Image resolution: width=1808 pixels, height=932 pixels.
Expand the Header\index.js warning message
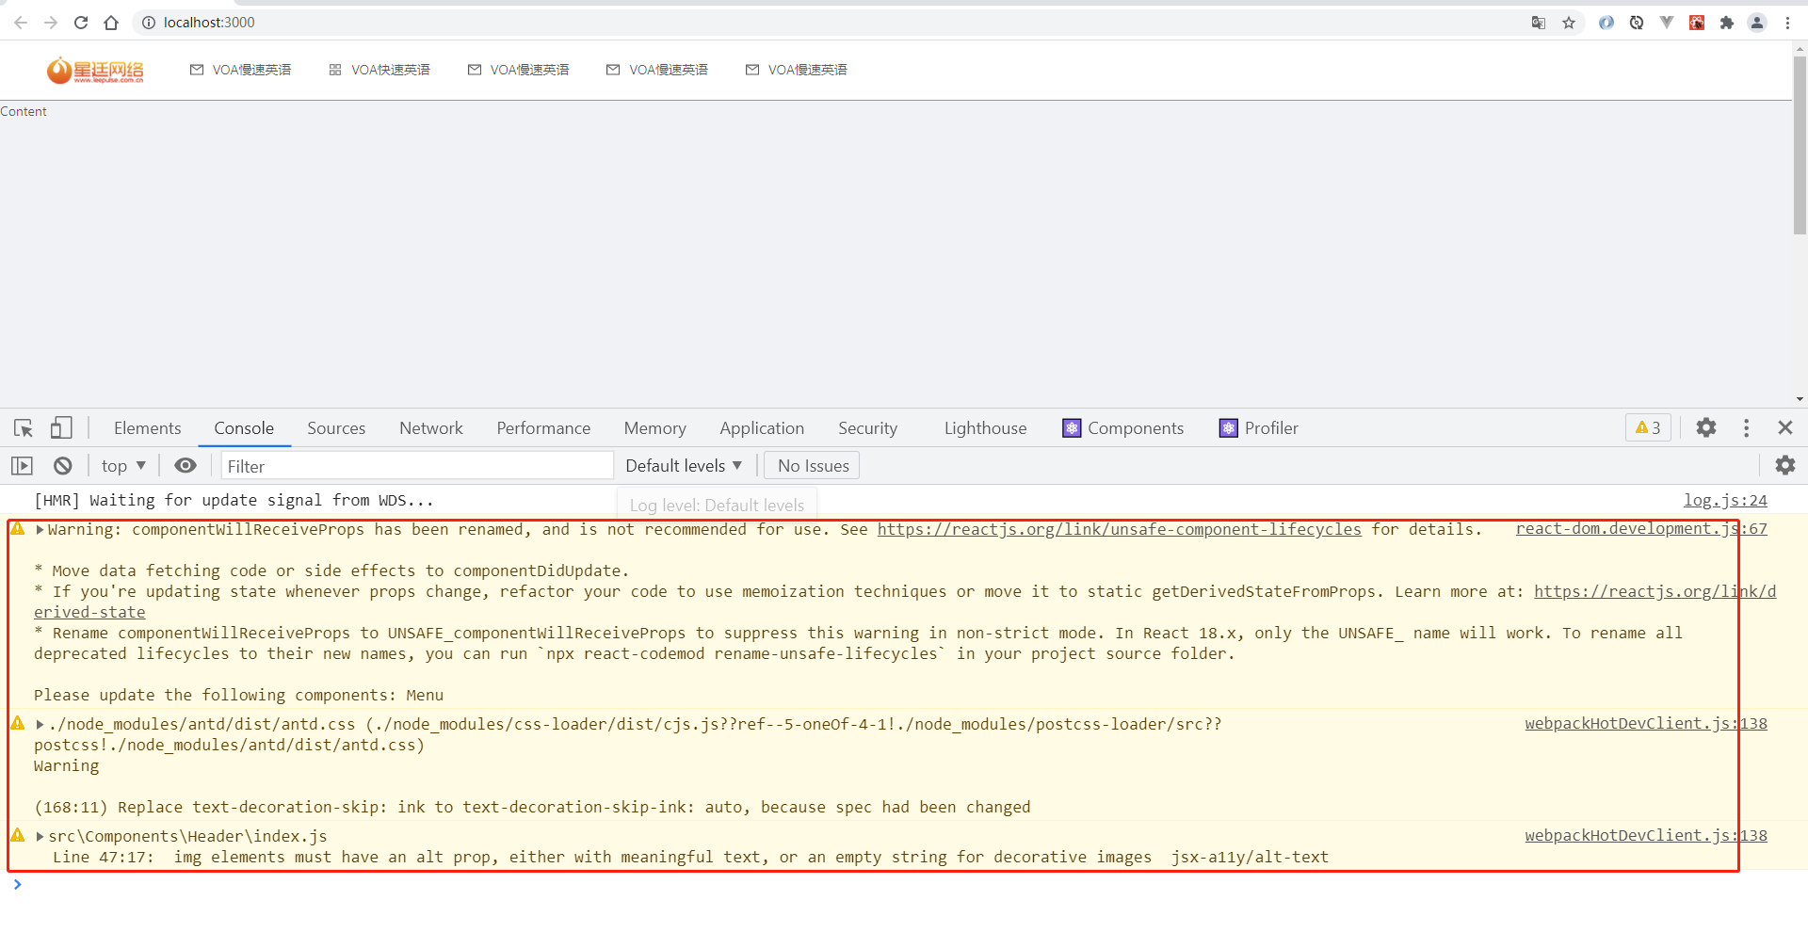tap(40, 837)
